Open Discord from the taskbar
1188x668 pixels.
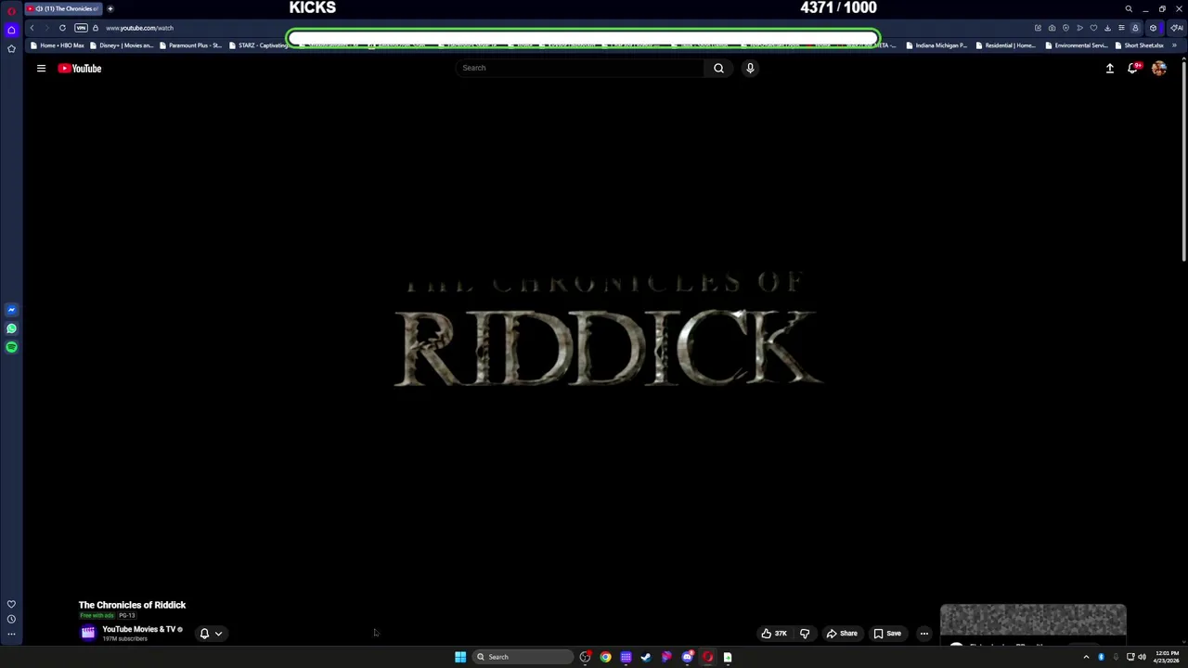point(687,657)
